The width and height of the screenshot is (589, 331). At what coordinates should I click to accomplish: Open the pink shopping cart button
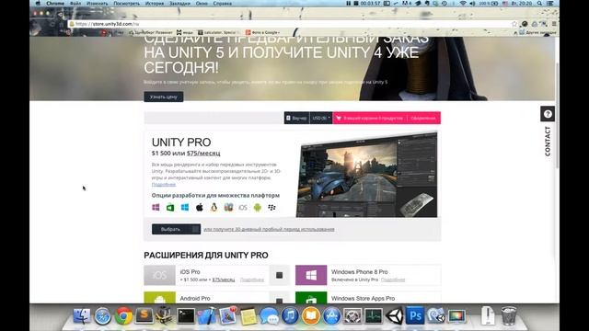[370, 118]
